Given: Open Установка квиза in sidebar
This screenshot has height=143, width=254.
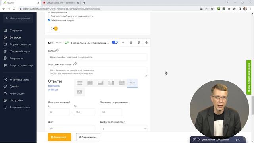Looking at the screenshot, I should point(19,79).
